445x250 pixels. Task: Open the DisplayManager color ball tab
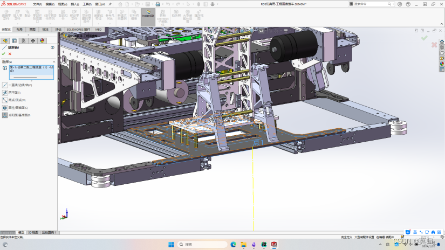pyautogui.click(x=42, y=41)
